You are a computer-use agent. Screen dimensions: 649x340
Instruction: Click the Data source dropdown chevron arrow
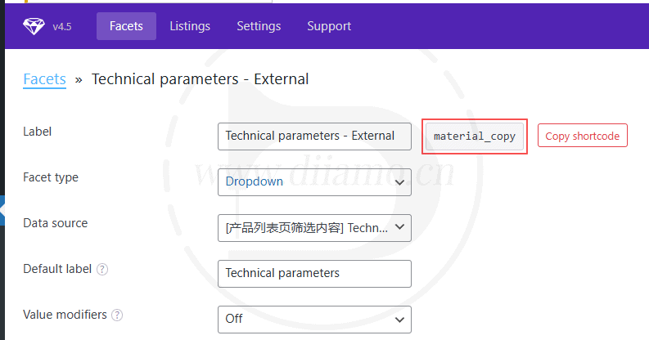(x=399, y=227)
